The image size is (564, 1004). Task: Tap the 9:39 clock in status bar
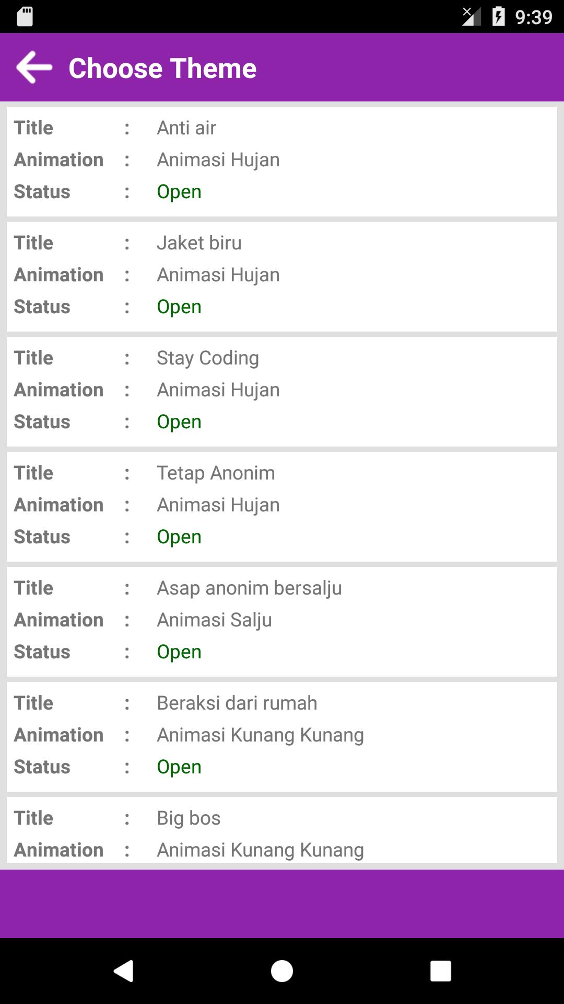tap(533, 17)
